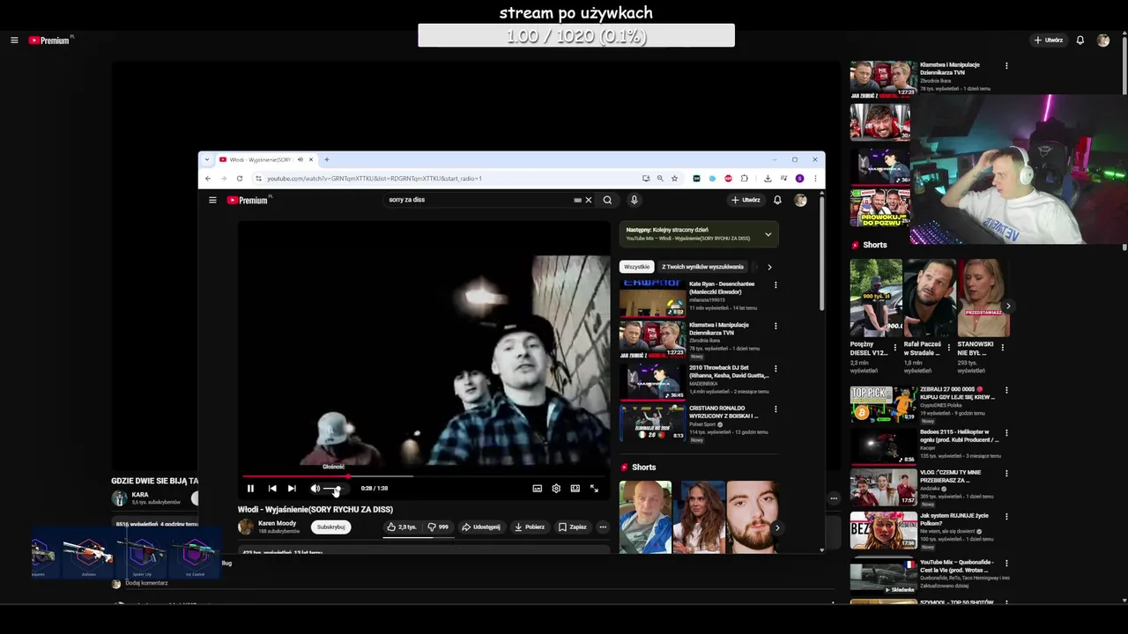Show more filter chips with right arrow

point(769,267)
